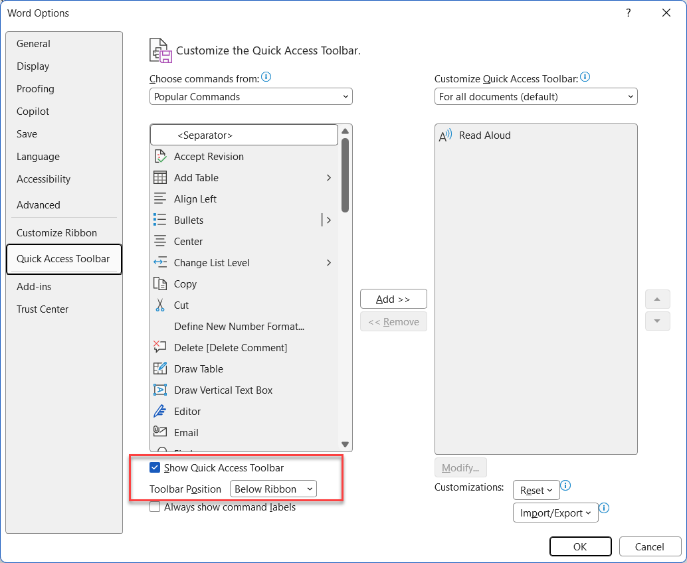The width and height of the screenshot is (687, 563).
Task: Click the << Remove button
Action: [393, 322]
